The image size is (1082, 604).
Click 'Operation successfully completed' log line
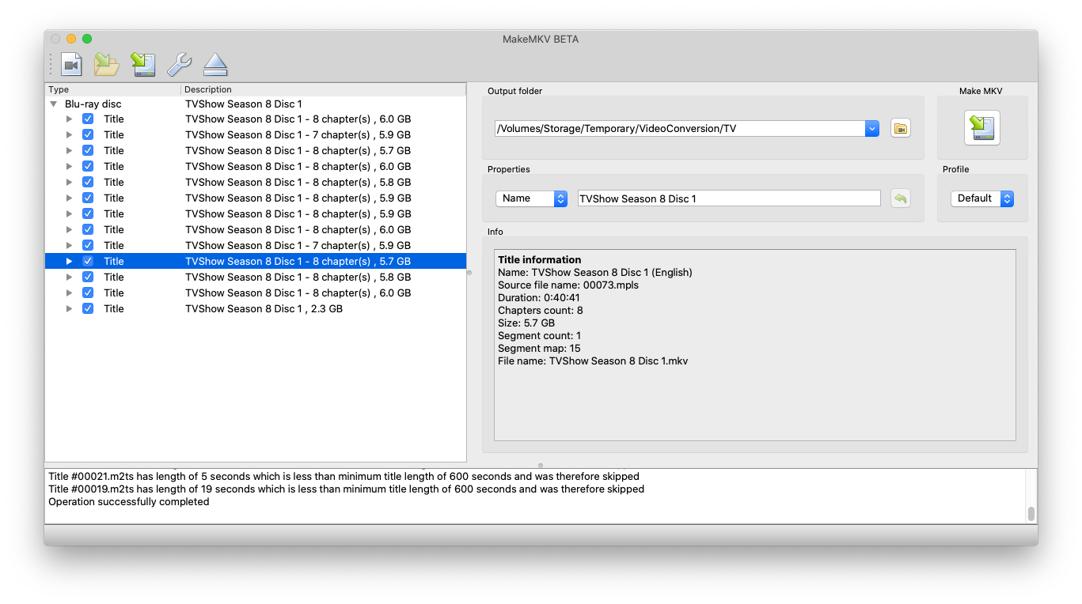tap(128, 501)
